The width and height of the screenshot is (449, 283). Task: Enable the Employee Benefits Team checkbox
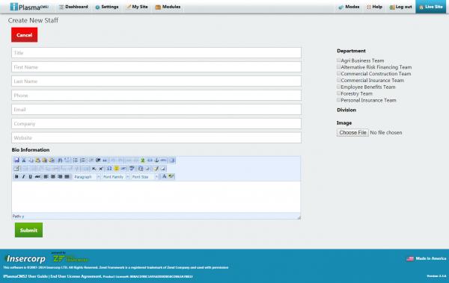point(338,87)
